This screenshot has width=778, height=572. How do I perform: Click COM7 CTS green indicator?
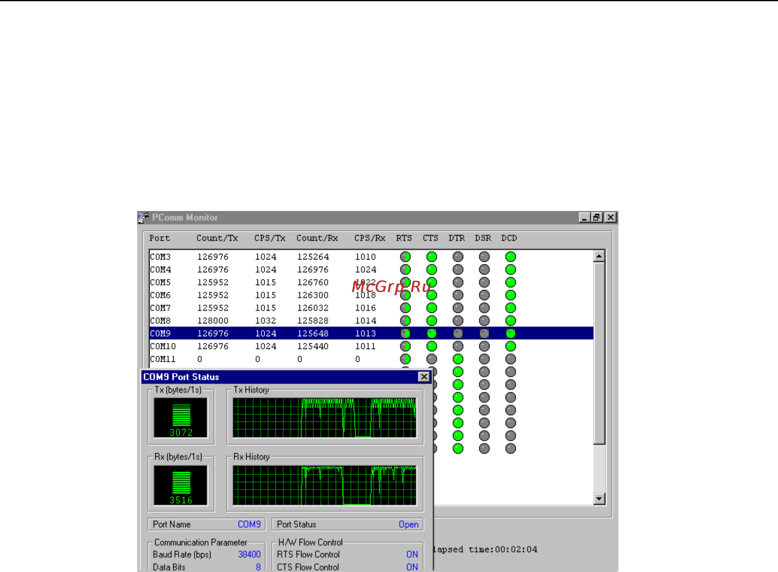point(432,308)
